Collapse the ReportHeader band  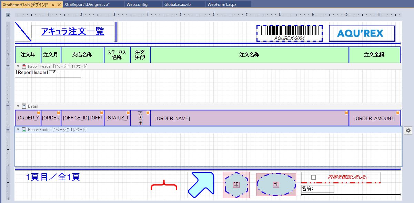[x=18, y=66]
